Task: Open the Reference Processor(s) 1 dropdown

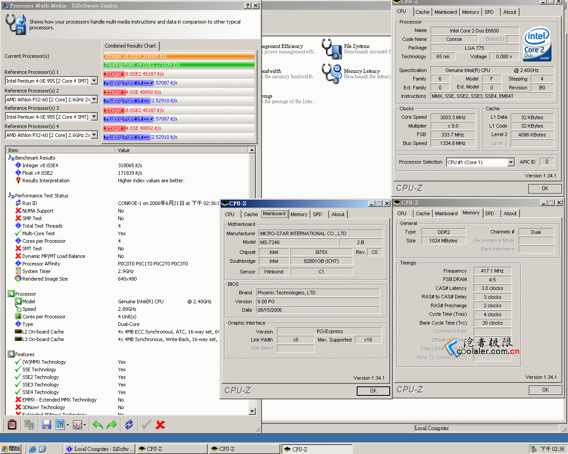Action: tap(94, 81)
